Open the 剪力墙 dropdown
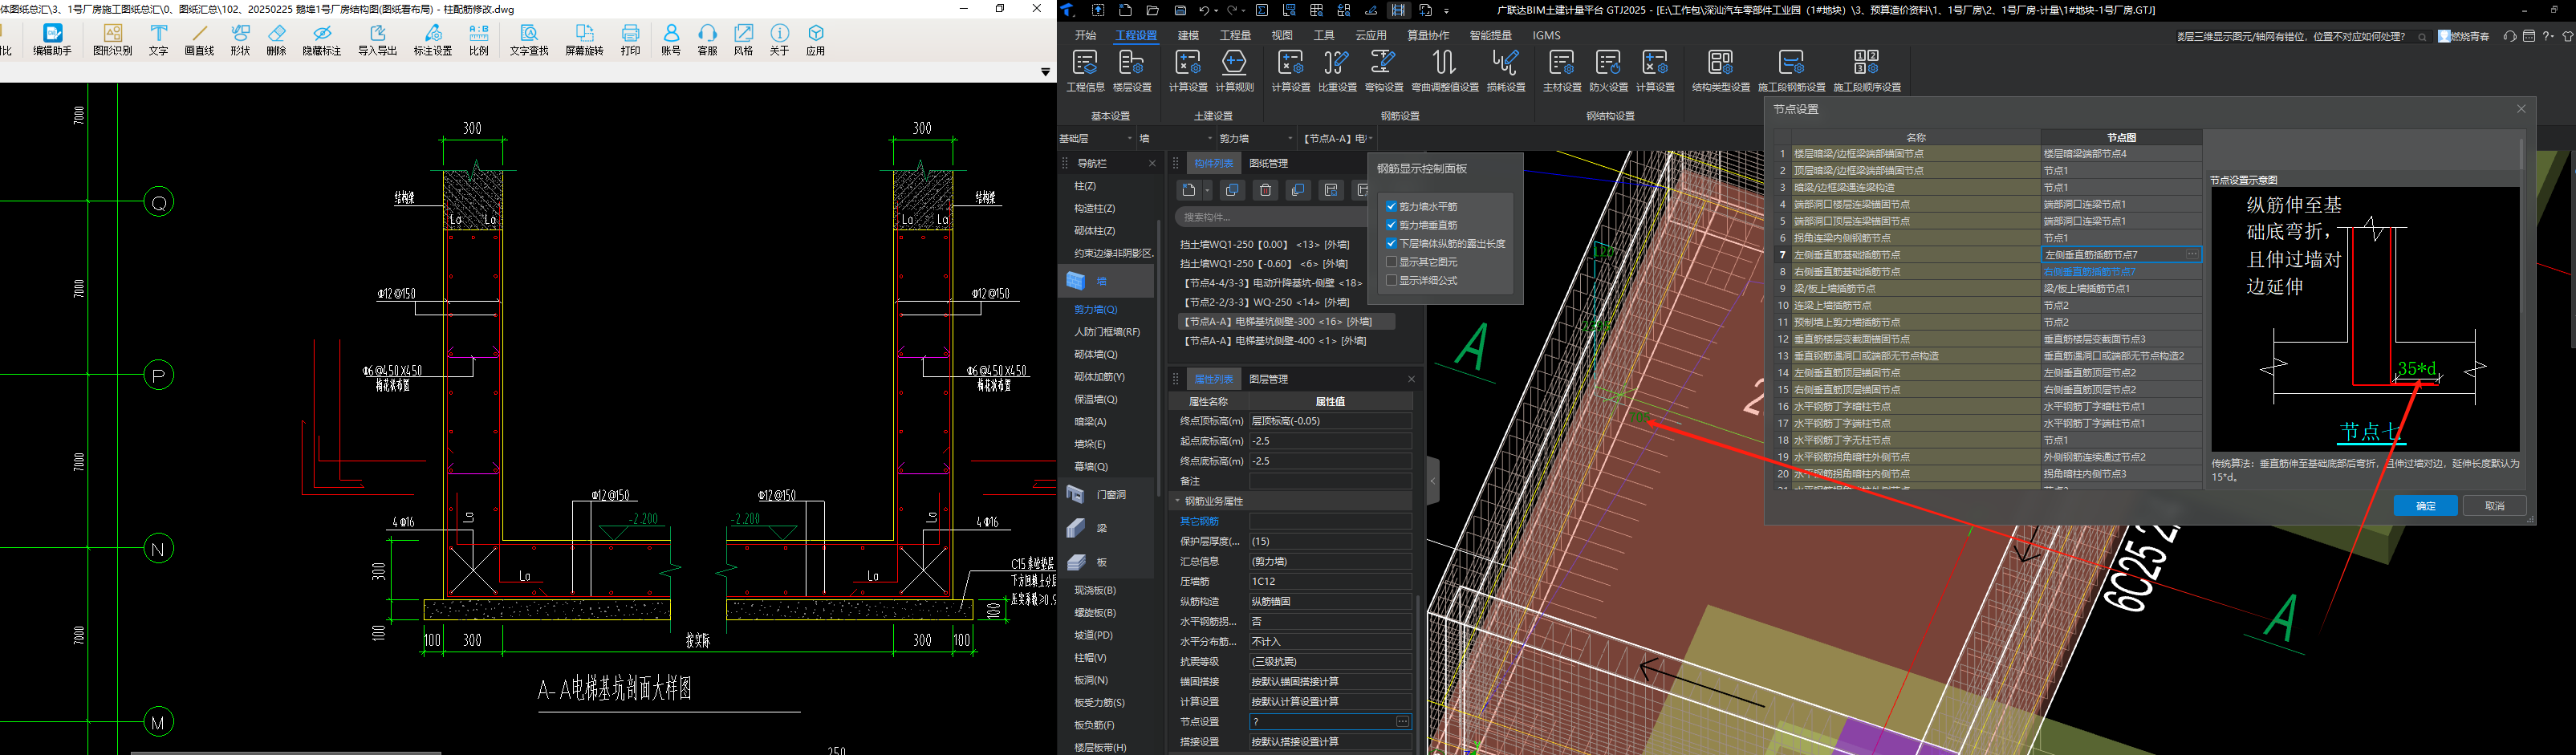 coord(1257,138)
